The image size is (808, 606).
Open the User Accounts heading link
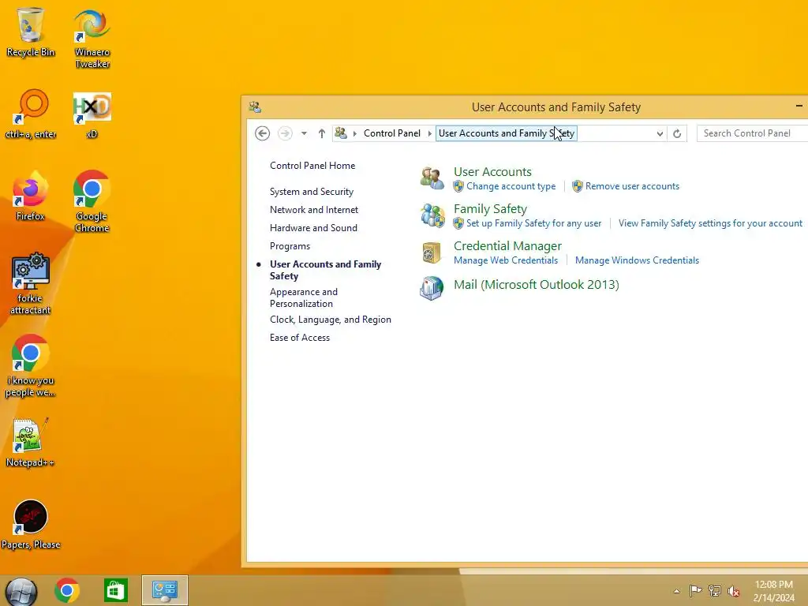492,171
